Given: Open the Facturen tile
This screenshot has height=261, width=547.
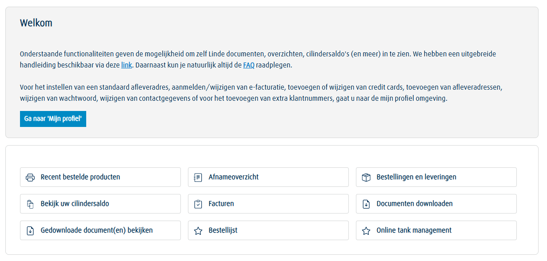Looking at the screenshot, I should click(x=268, y=203).
